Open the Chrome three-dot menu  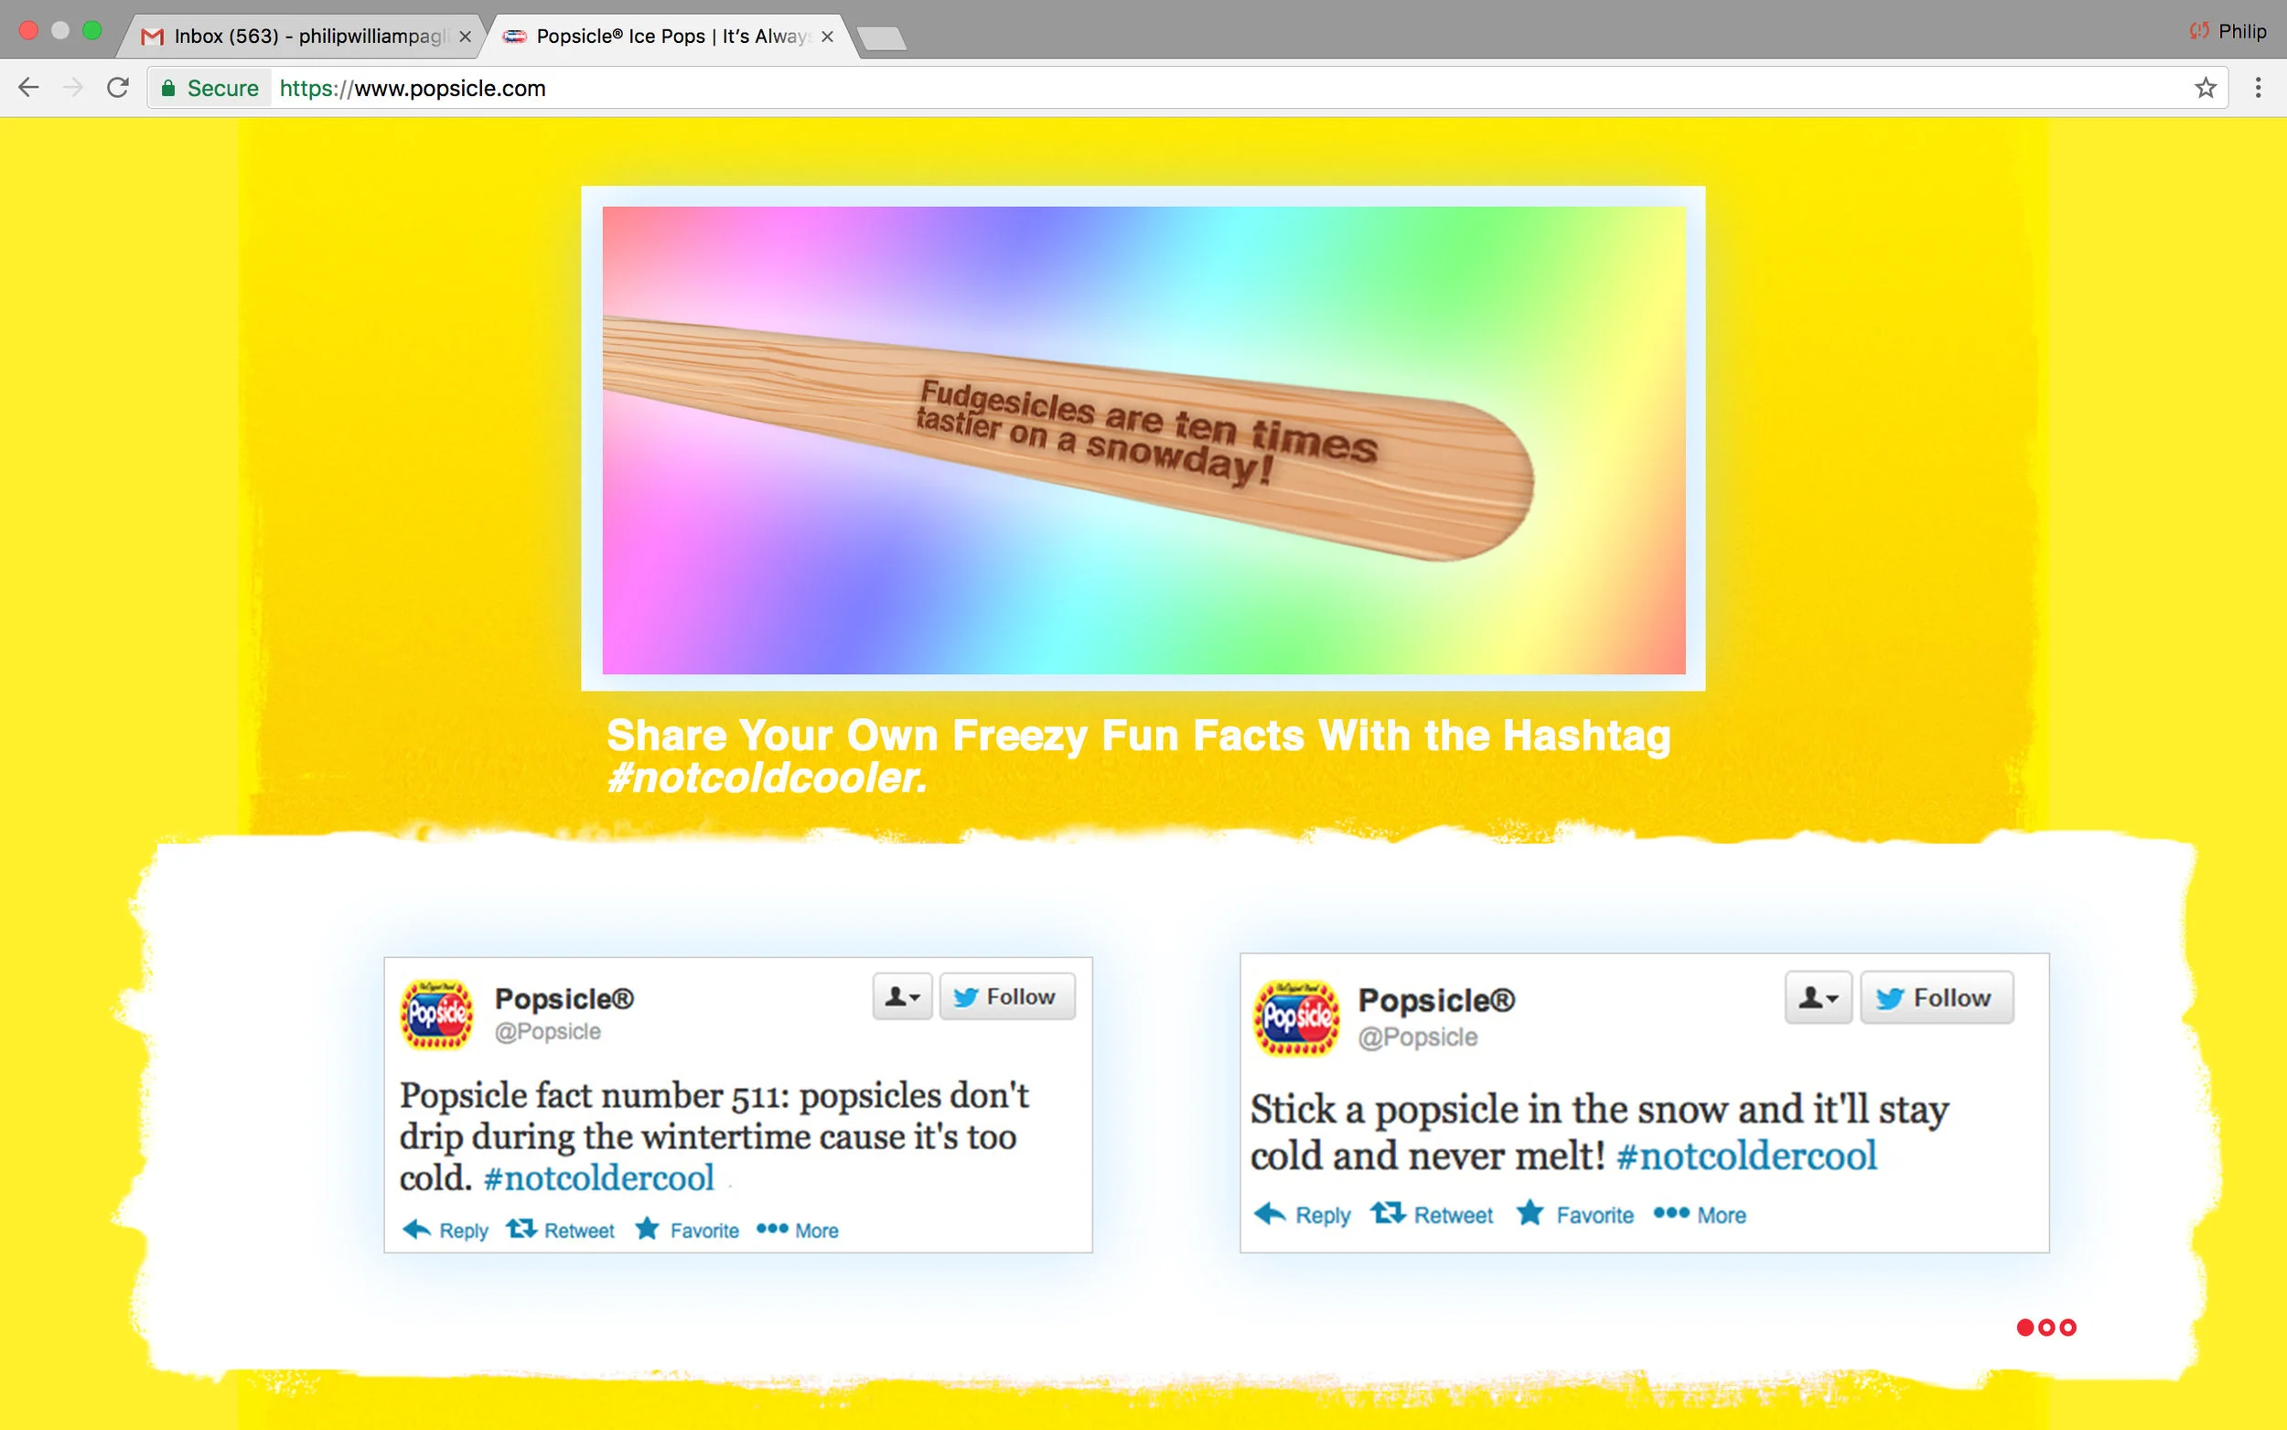tap(2258, 88)
